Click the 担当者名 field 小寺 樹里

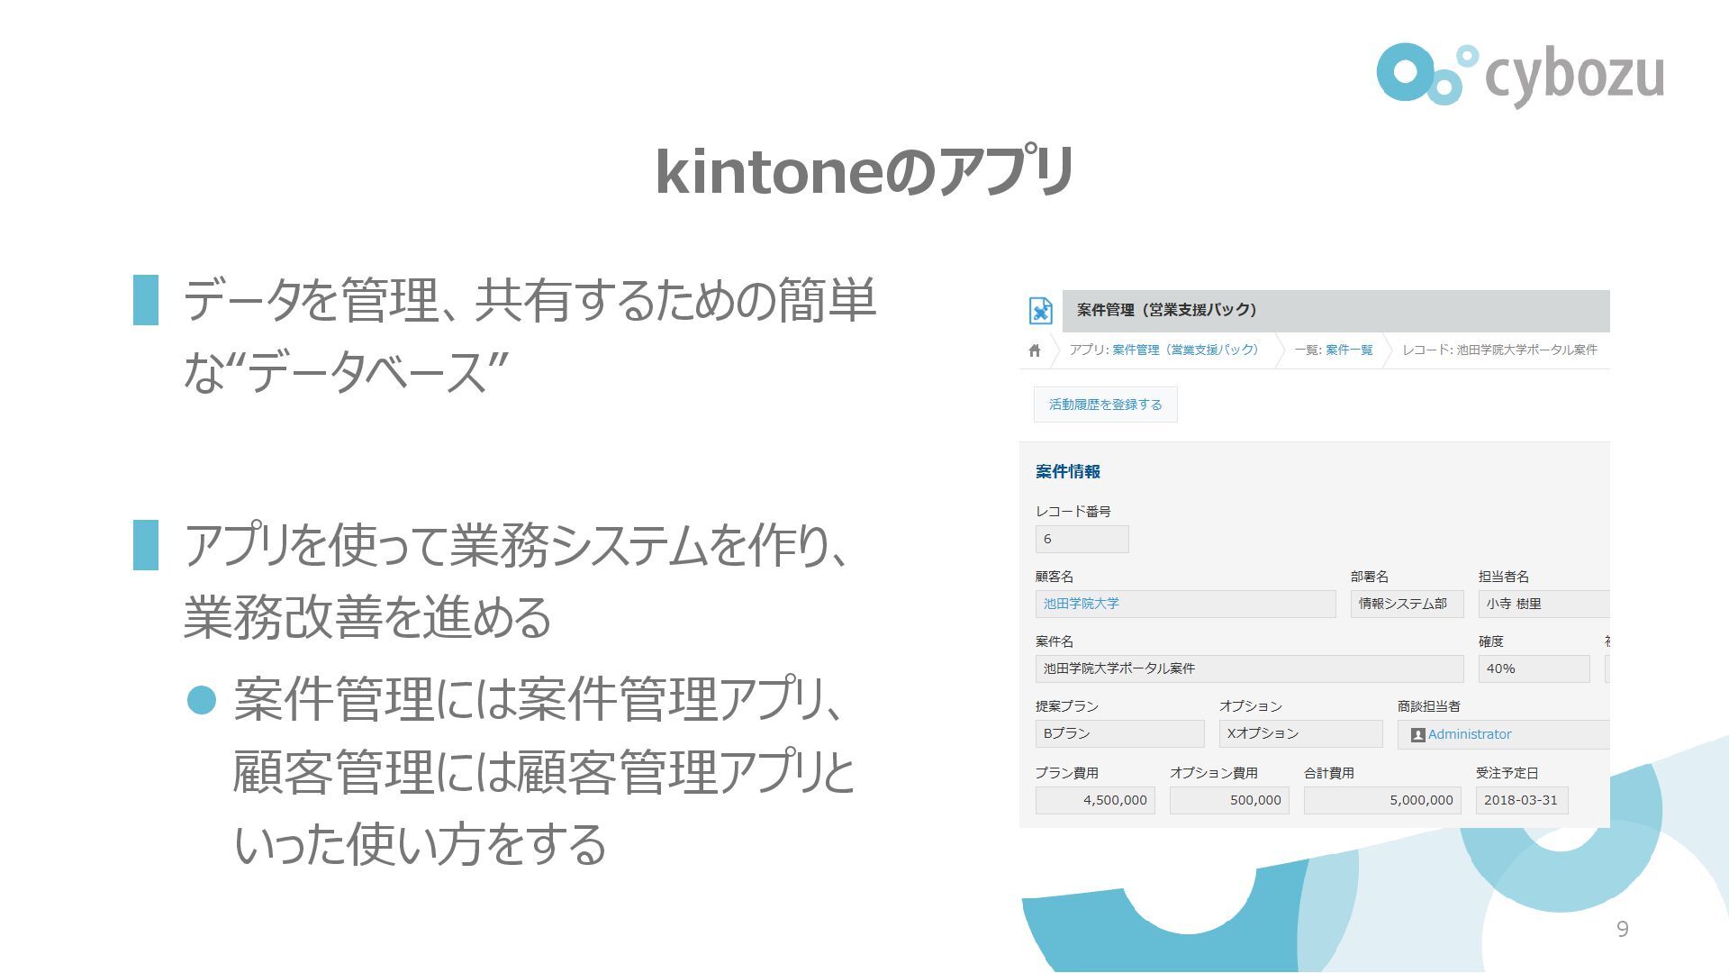click(x=1542, y=604)
